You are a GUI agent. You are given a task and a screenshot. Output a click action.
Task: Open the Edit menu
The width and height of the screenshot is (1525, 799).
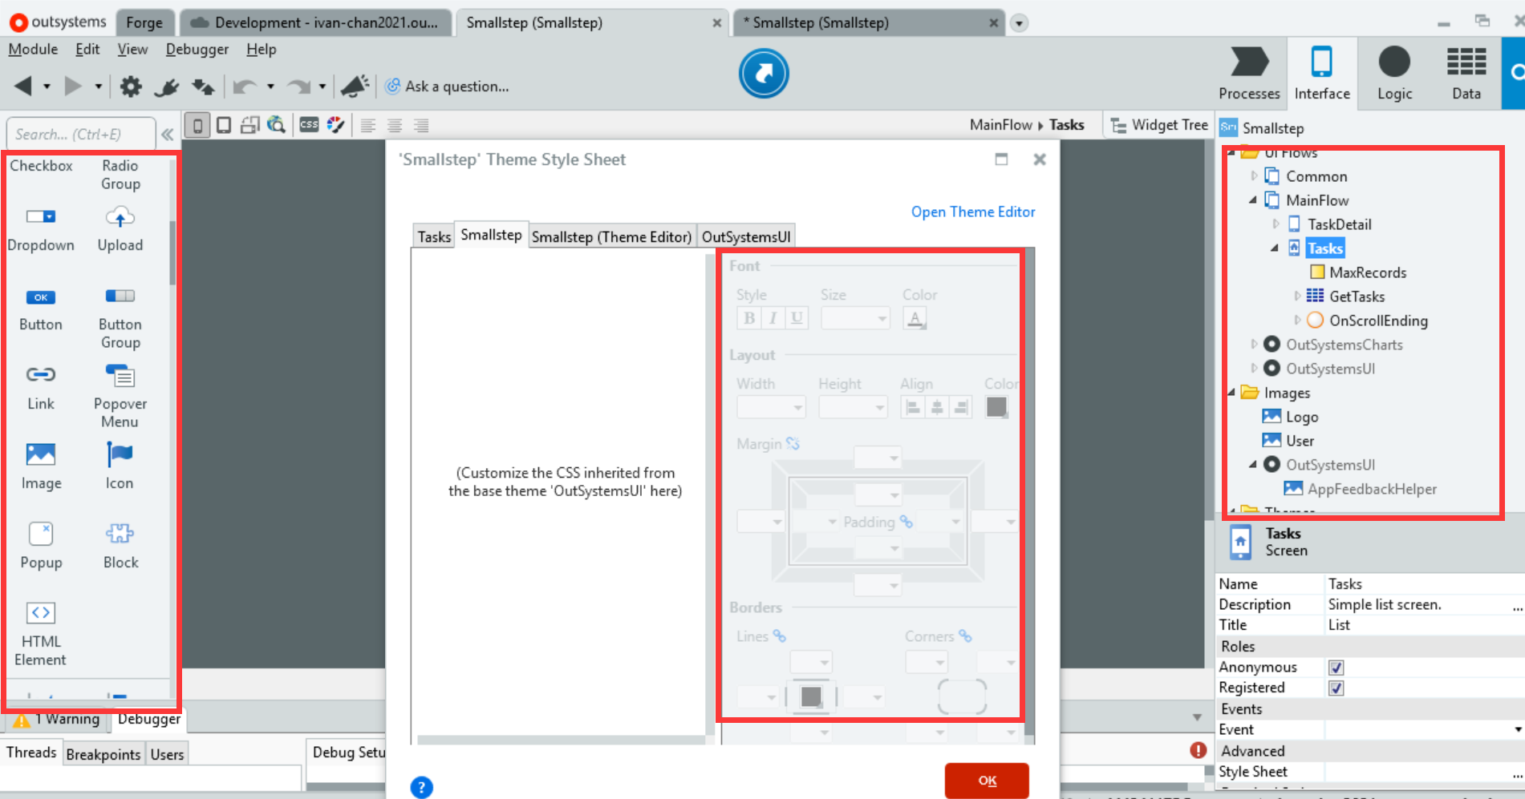pyautogui.click(x=87, y=49)
